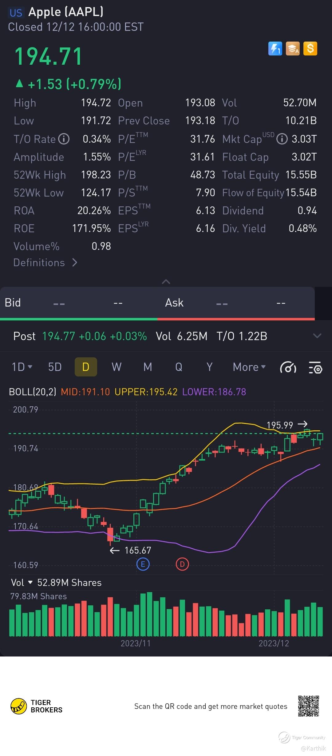
Task: Open the chart gauge indicator icon
Action: [x=288, y=367]
